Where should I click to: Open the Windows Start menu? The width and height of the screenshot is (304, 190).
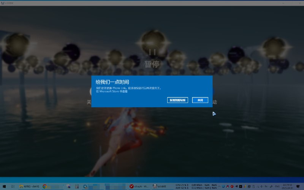click(3, 186)
